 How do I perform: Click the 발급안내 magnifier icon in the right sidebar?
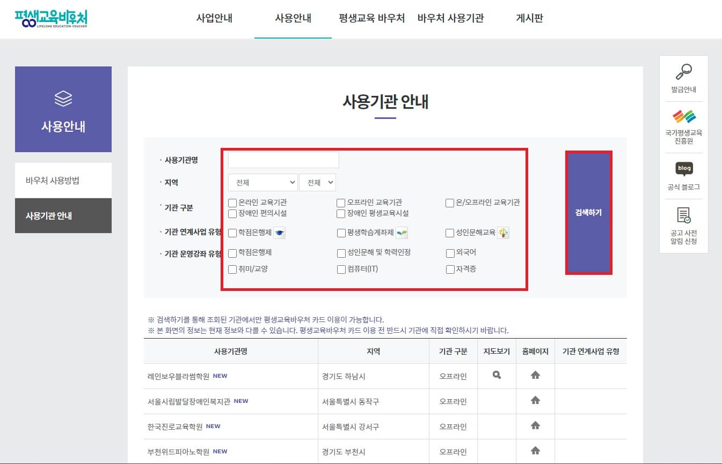coord(683,72)
